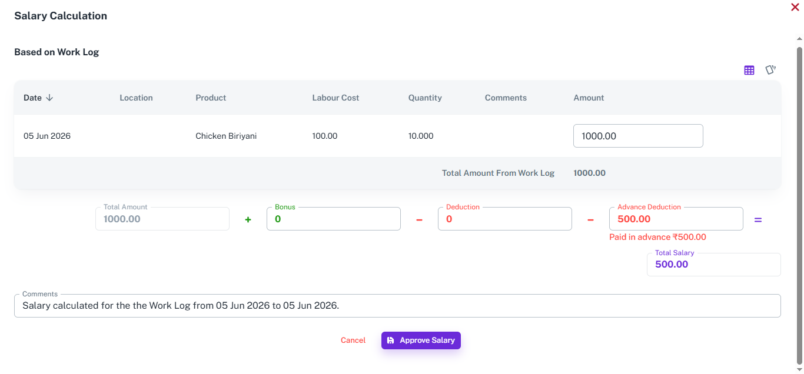Screen dimensions: 804x374
Task: Click the dialog's vertical scrollbar thumb
Action: 799,206
